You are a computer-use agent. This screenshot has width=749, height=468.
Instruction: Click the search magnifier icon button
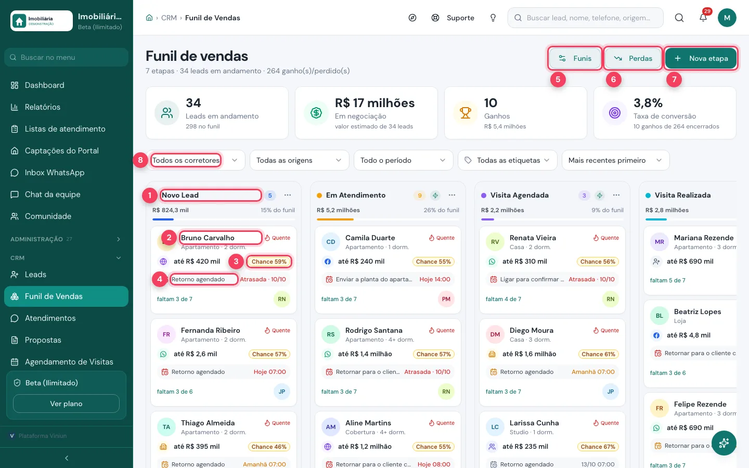coord(679,18)
